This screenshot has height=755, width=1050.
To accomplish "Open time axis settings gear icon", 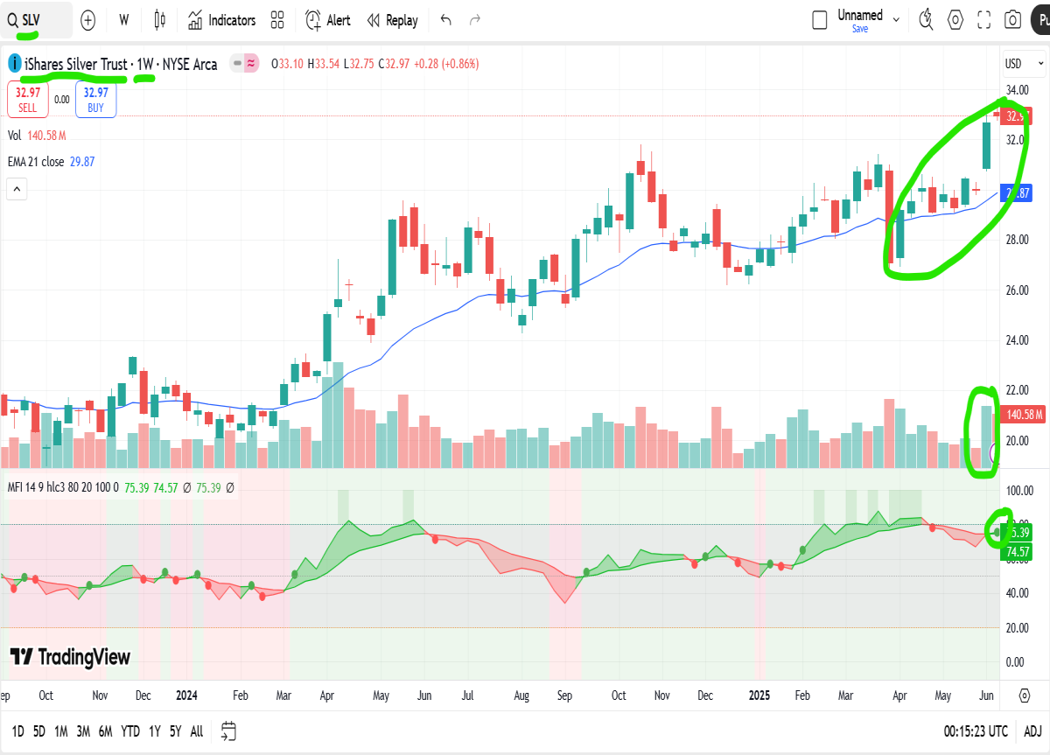I will (x=1025, y=695).
